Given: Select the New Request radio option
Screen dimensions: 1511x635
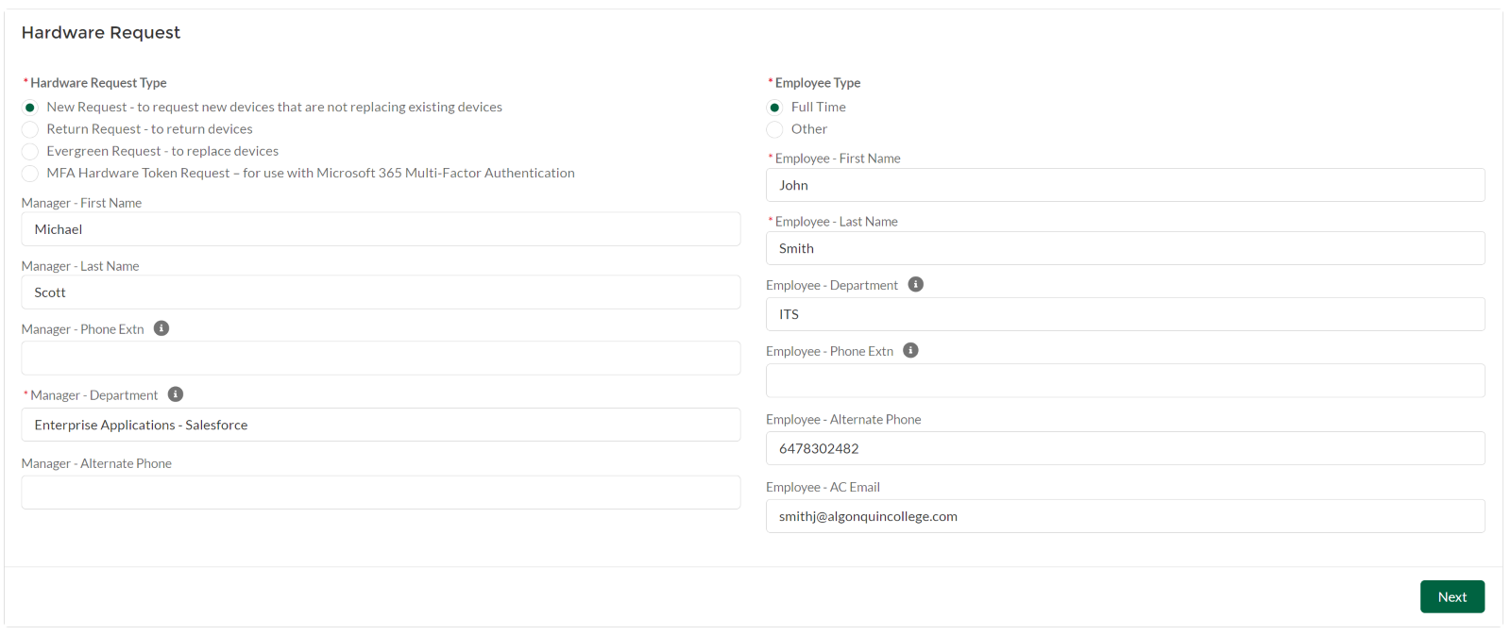Looking at the screenshot, I should tap(30, 108).
